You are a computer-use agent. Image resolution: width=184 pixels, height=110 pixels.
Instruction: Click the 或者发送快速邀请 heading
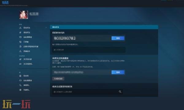pyautogui.click(x=60, y=58)
